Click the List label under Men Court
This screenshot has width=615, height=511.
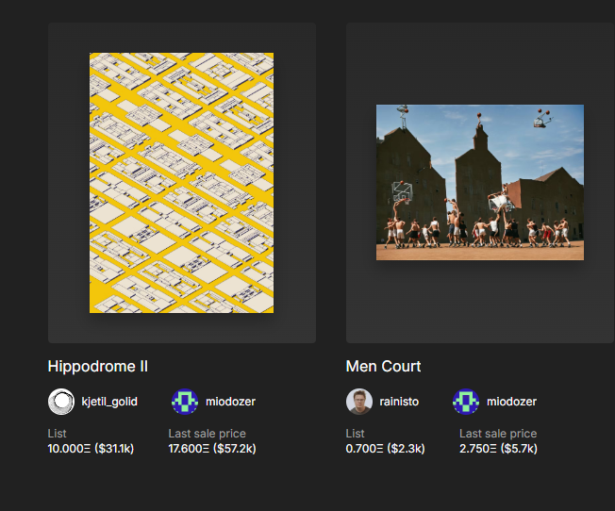pyautogui.click(x=355, y=434)
